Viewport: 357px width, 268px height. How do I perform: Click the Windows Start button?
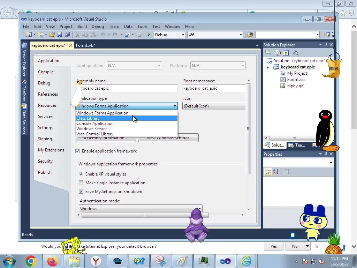click(9, 261)
